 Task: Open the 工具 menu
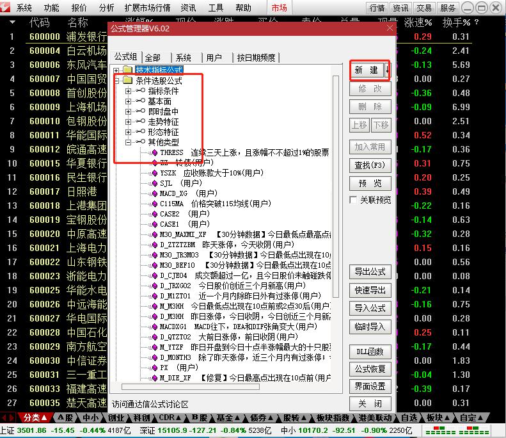tap(216, 8)
